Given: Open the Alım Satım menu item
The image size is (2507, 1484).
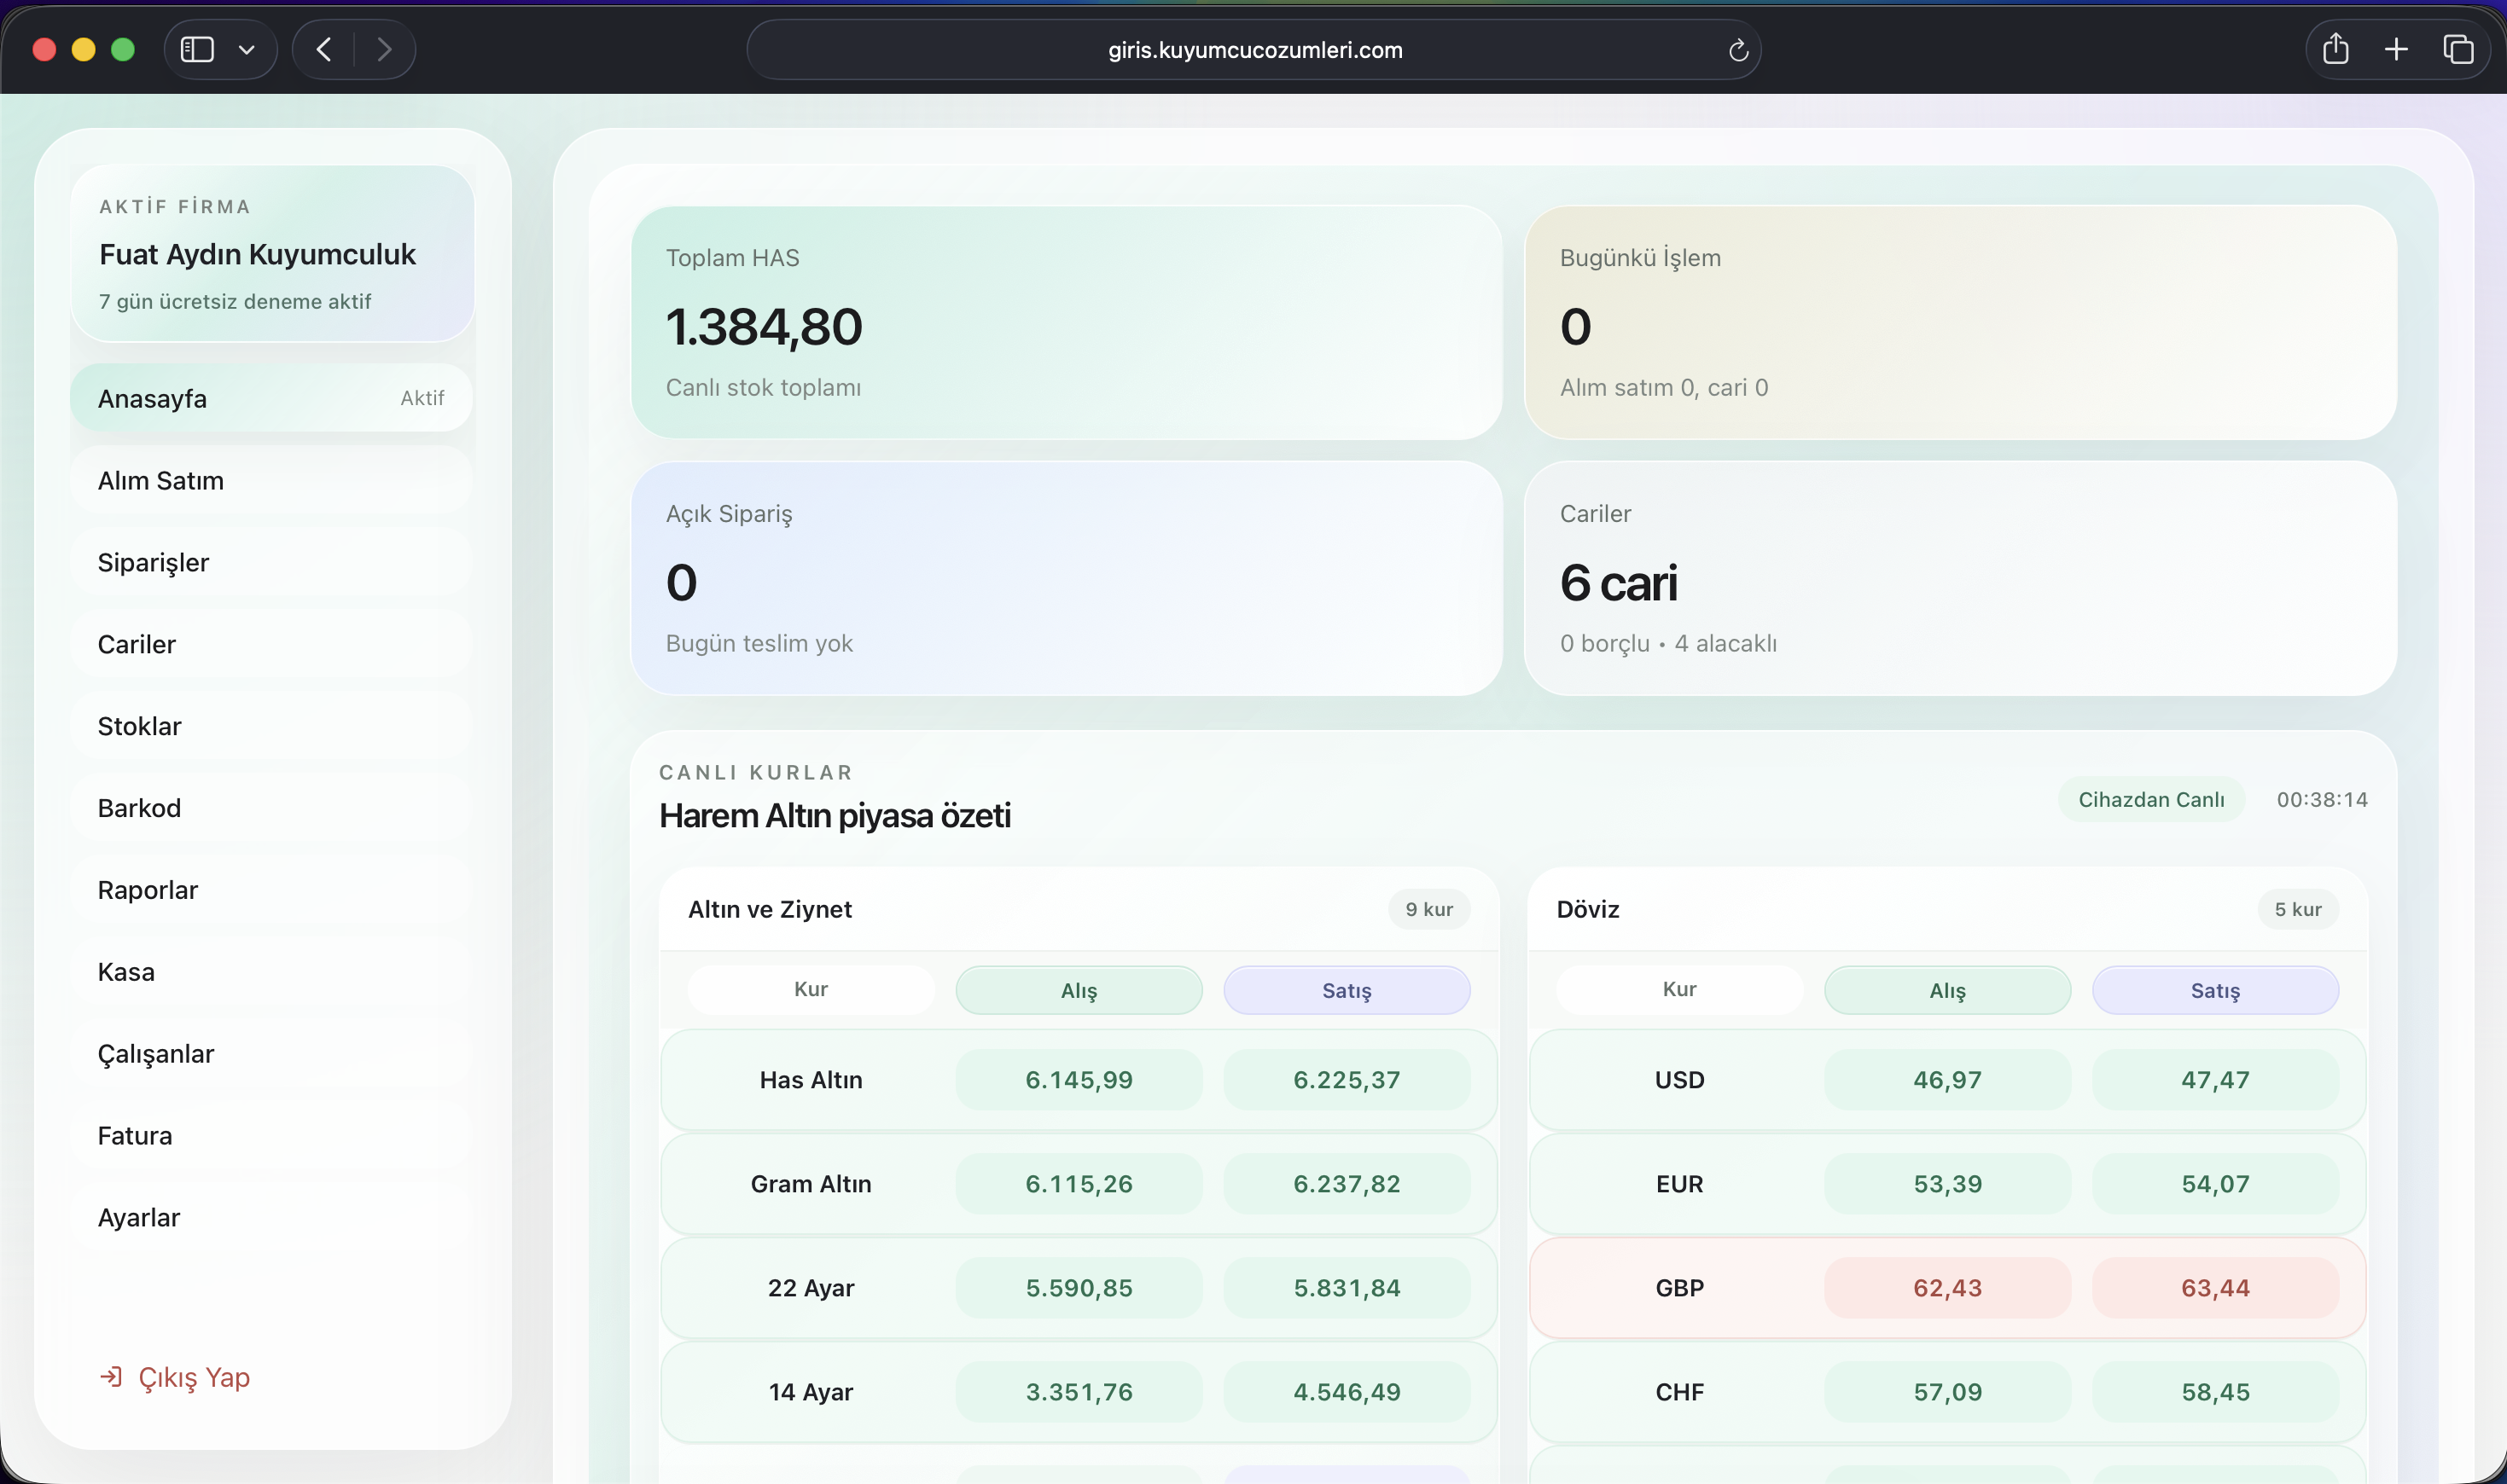Looking at the screenshot, I should pos(271,480).
